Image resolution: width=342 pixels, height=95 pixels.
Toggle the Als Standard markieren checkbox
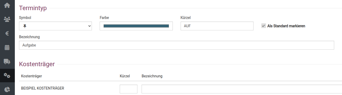tap(264, 26)
